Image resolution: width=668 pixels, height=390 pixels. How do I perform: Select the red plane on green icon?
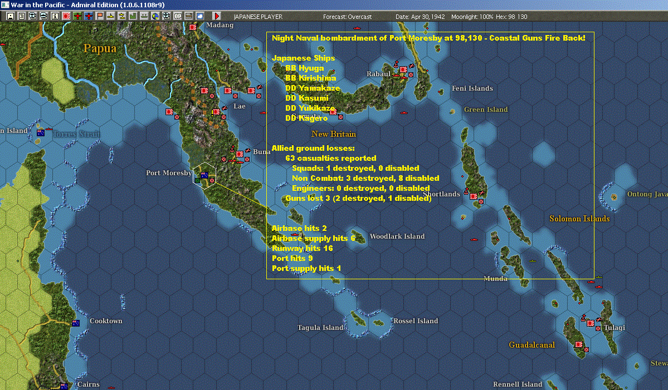pos(77,16)
